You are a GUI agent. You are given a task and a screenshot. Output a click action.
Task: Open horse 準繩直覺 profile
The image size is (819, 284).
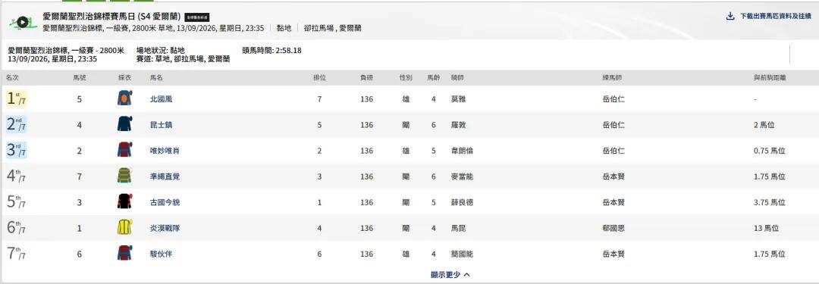tap(165, 176)
